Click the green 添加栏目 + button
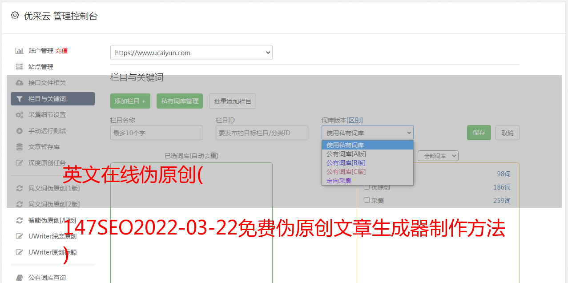This screenshot has width=568, height=283. 130,101
